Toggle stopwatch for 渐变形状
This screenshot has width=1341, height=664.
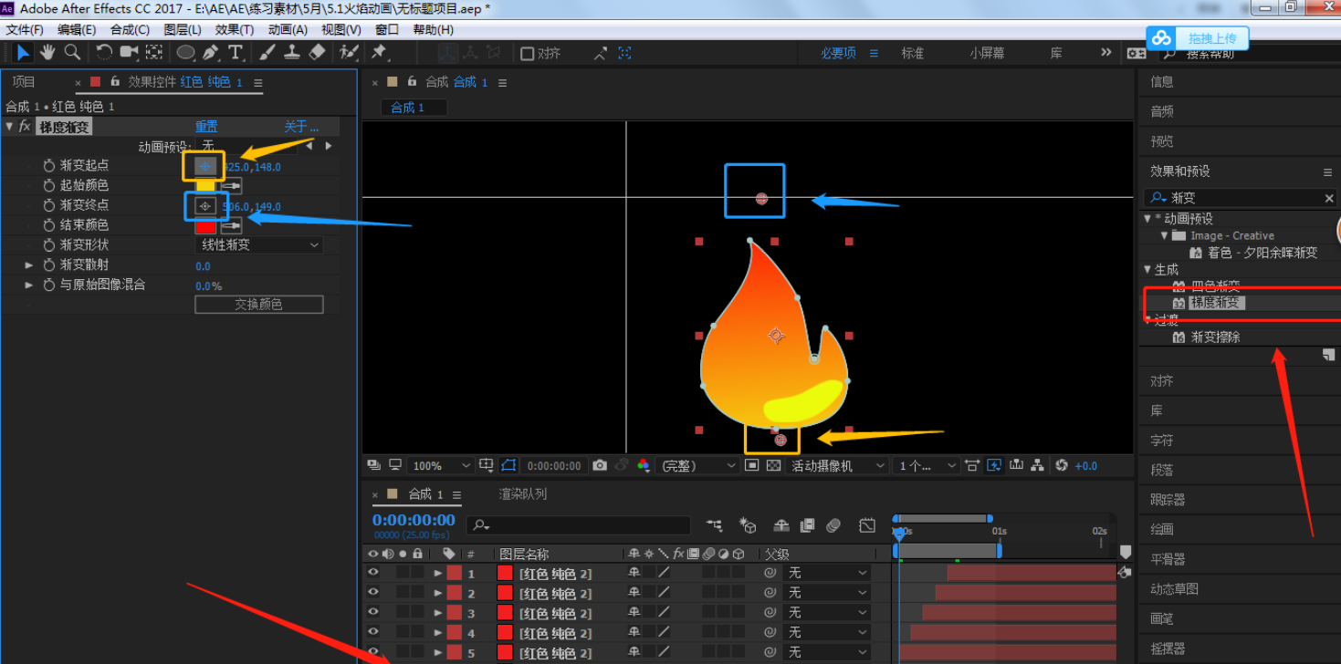coord(49,245)
